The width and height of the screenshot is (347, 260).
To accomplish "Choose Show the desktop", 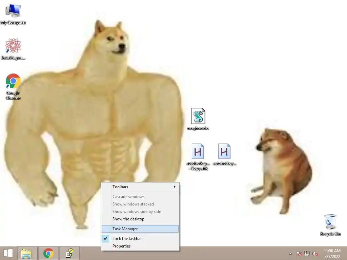I will tap(140, 219).
